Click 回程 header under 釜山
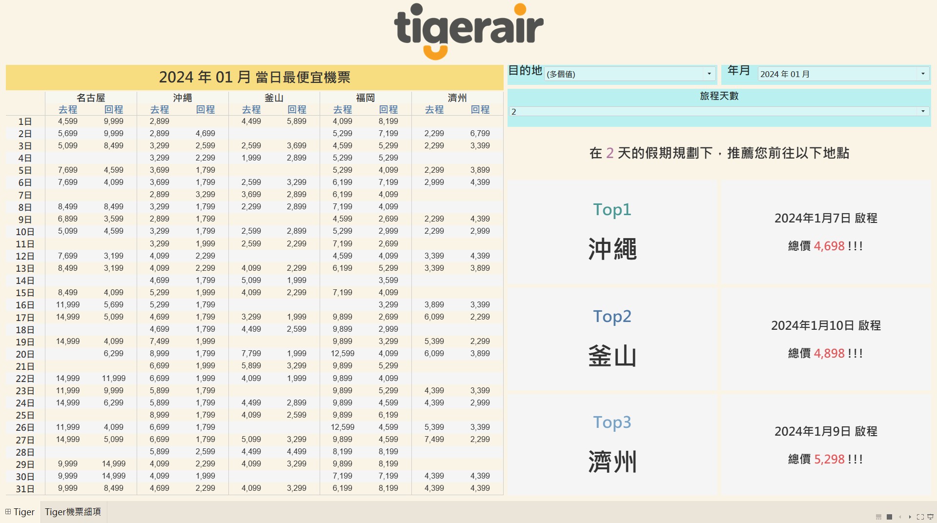The width and height of the screenshot is (937, 523). click(x=297, y=110)
